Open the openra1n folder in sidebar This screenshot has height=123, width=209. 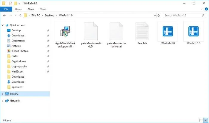[x=17, y=87]
